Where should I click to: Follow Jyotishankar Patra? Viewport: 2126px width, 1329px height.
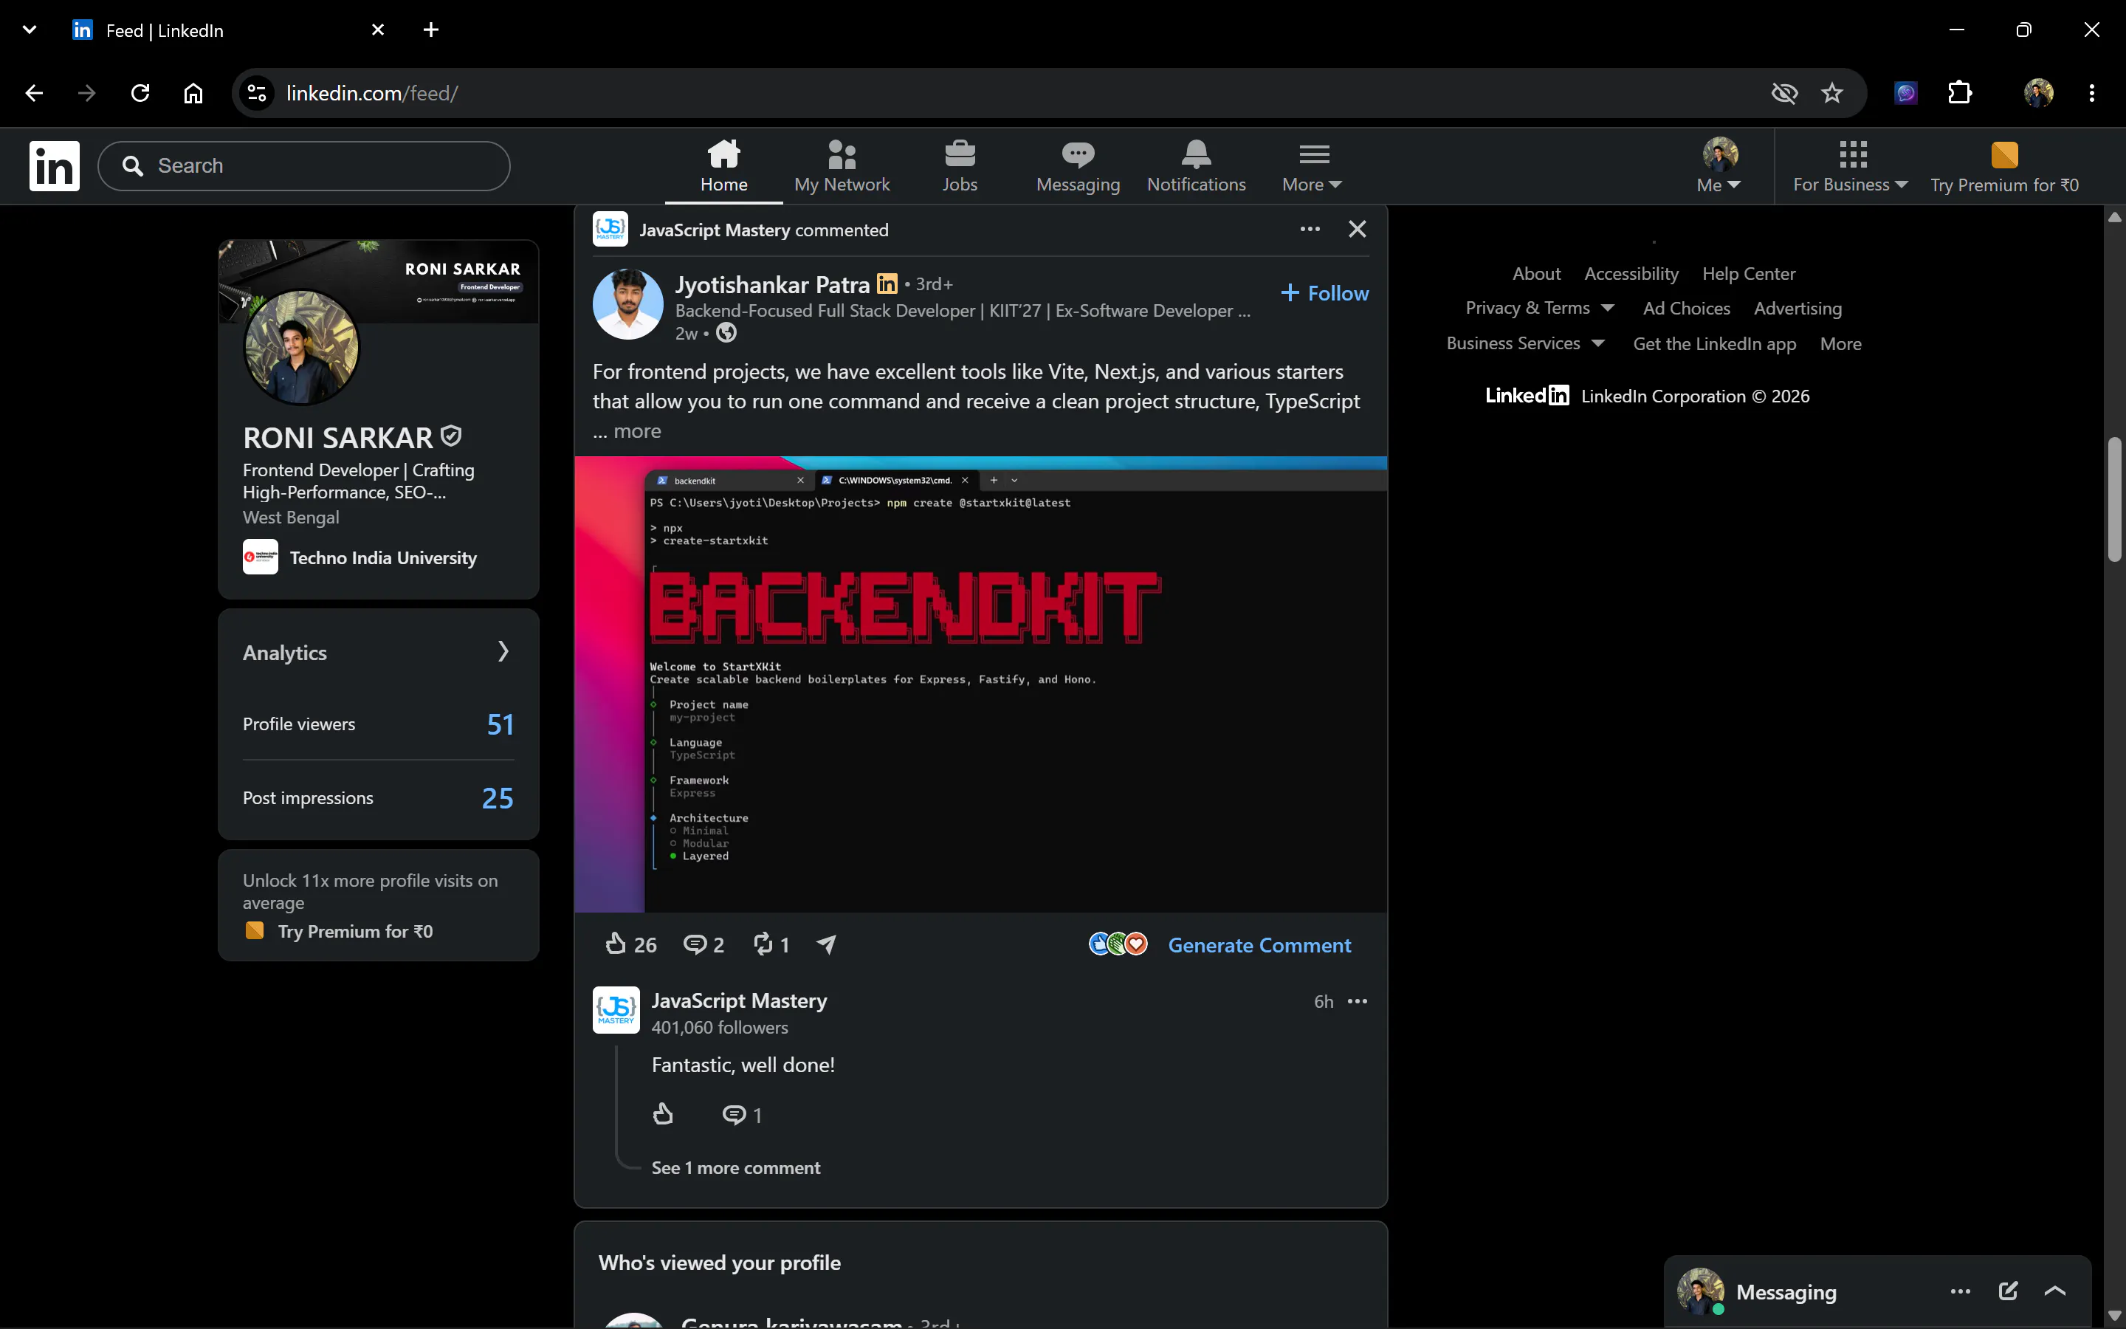tap(1325, 294)
